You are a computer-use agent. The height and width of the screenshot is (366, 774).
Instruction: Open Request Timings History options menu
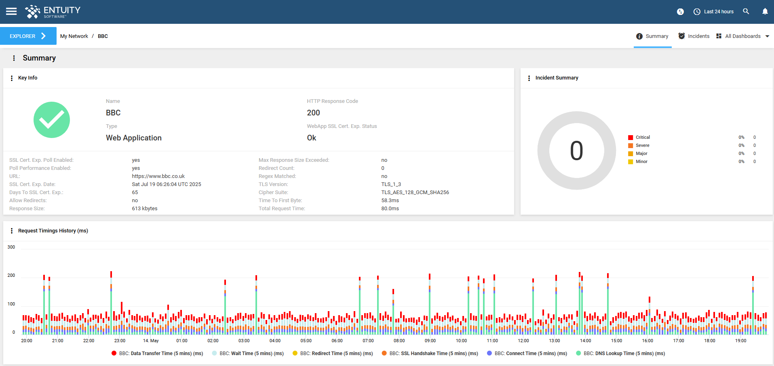(x=12, y=231)
